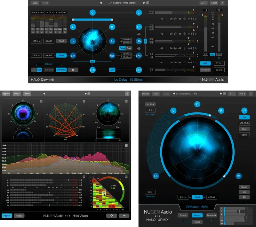This screenshot has height=227, width=256.
Task: Add a page with plus button
Action: pyautogui.click(x=124, y=216)
